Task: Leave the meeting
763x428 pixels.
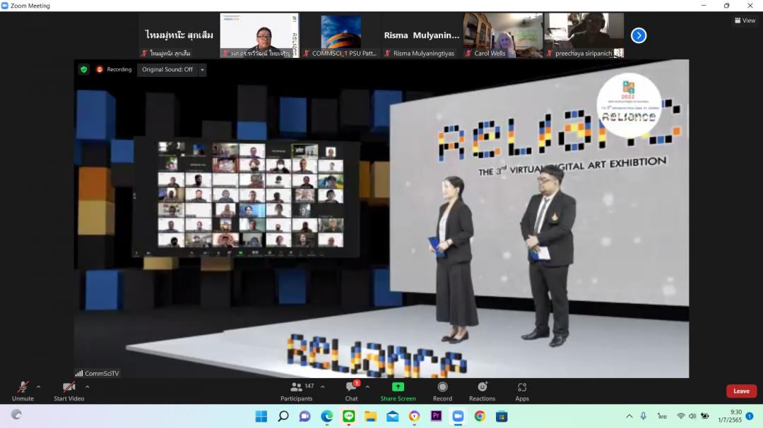Action: (x=741, y=391)
